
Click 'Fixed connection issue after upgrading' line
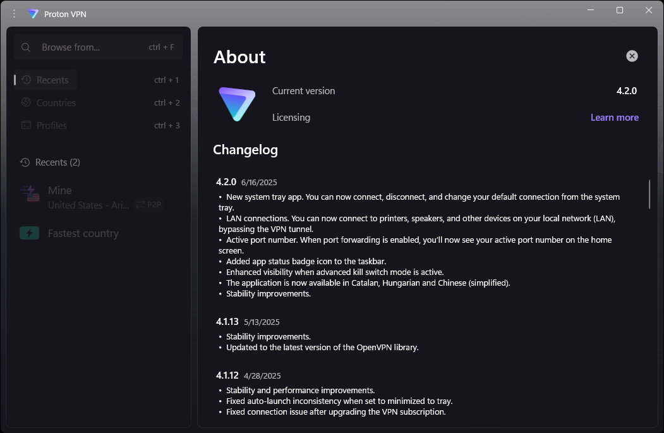335,412
